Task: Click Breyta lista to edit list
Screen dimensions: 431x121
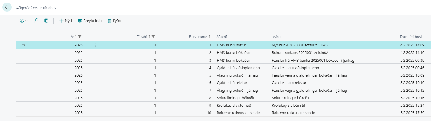Action: (90, 21)
